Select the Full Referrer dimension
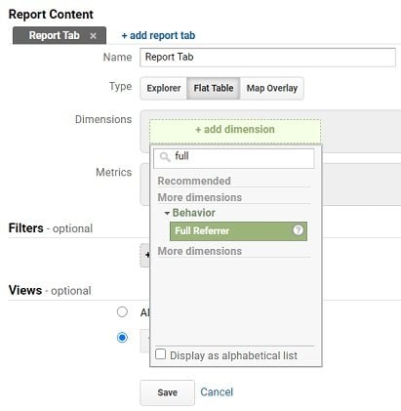The height and width of the screenshot is (411, 401). click(238, 231)
